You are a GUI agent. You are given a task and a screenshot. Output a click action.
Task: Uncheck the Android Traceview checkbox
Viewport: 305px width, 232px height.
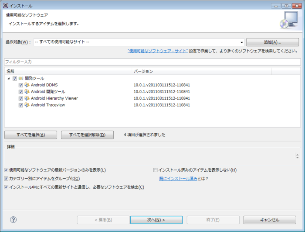click(x=20, y=105)
